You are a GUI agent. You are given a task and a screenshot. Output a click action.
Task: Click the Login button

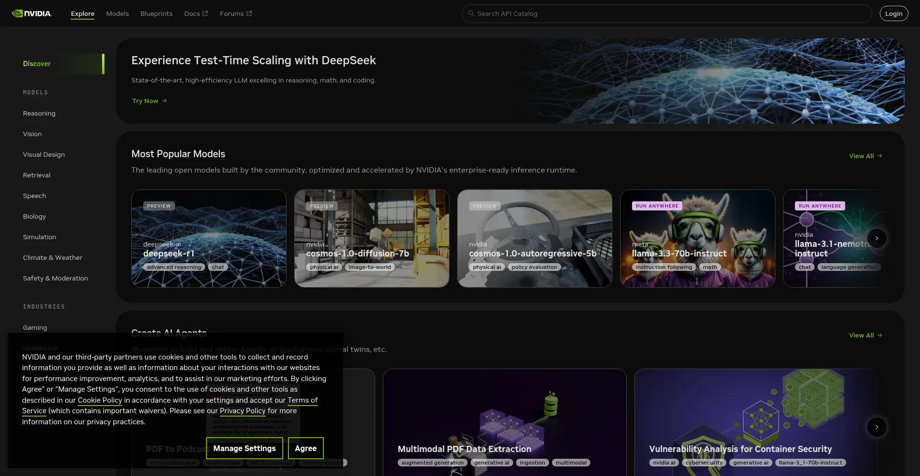[894, 13]
